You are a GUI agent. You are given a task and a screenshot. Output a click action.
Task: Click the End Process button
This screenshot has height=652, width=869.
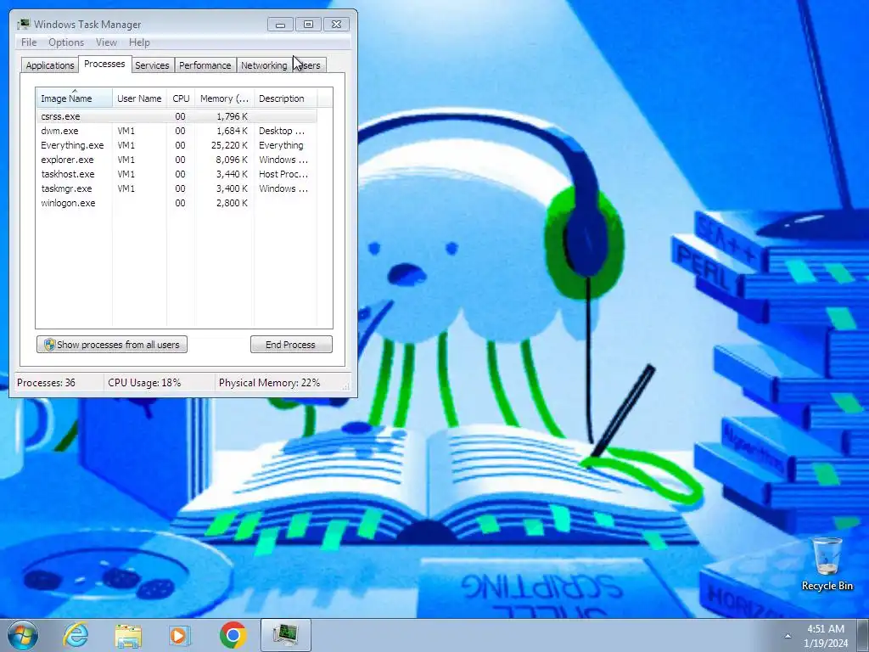pos(291,345)
